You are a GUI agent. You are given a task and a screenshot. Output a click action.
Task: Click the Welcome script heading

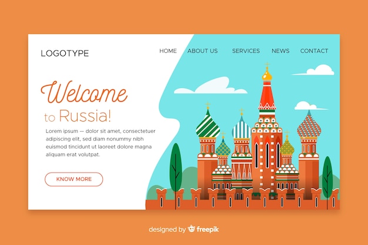tap(83, 93)
